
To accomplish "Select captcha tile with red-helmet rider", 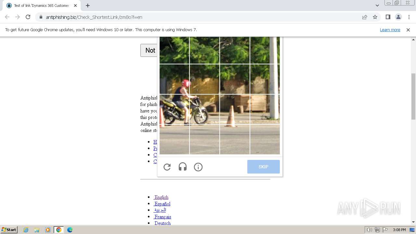I will click(175, 79).
